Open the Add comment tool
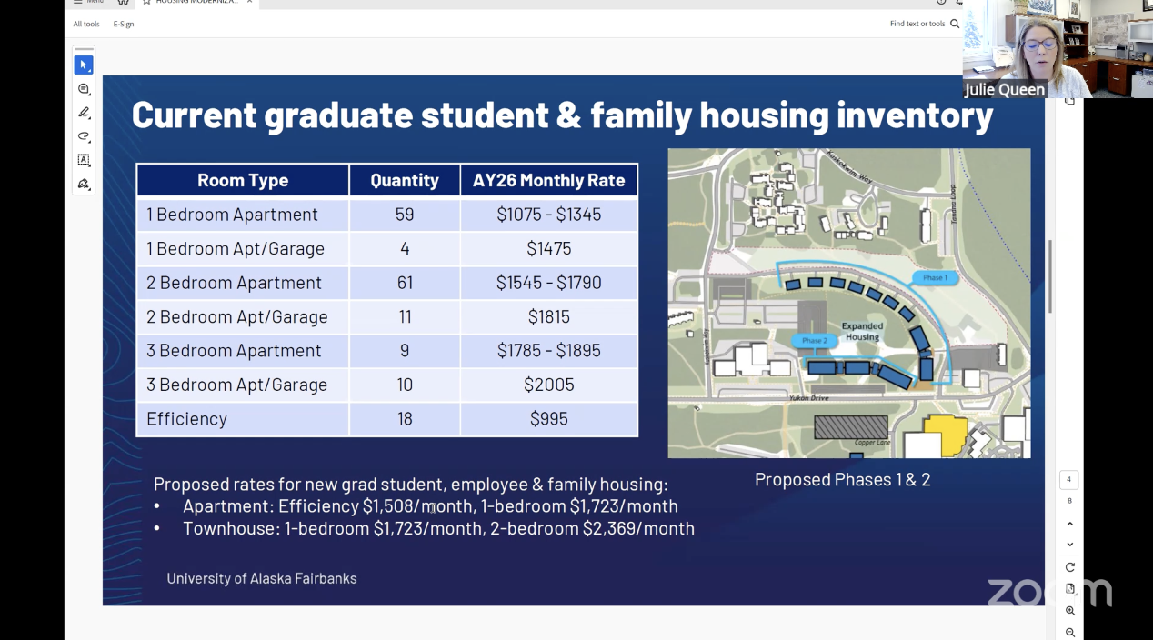Image resolution: width=1153 pixels, height=640 pixels. (84, 88)
